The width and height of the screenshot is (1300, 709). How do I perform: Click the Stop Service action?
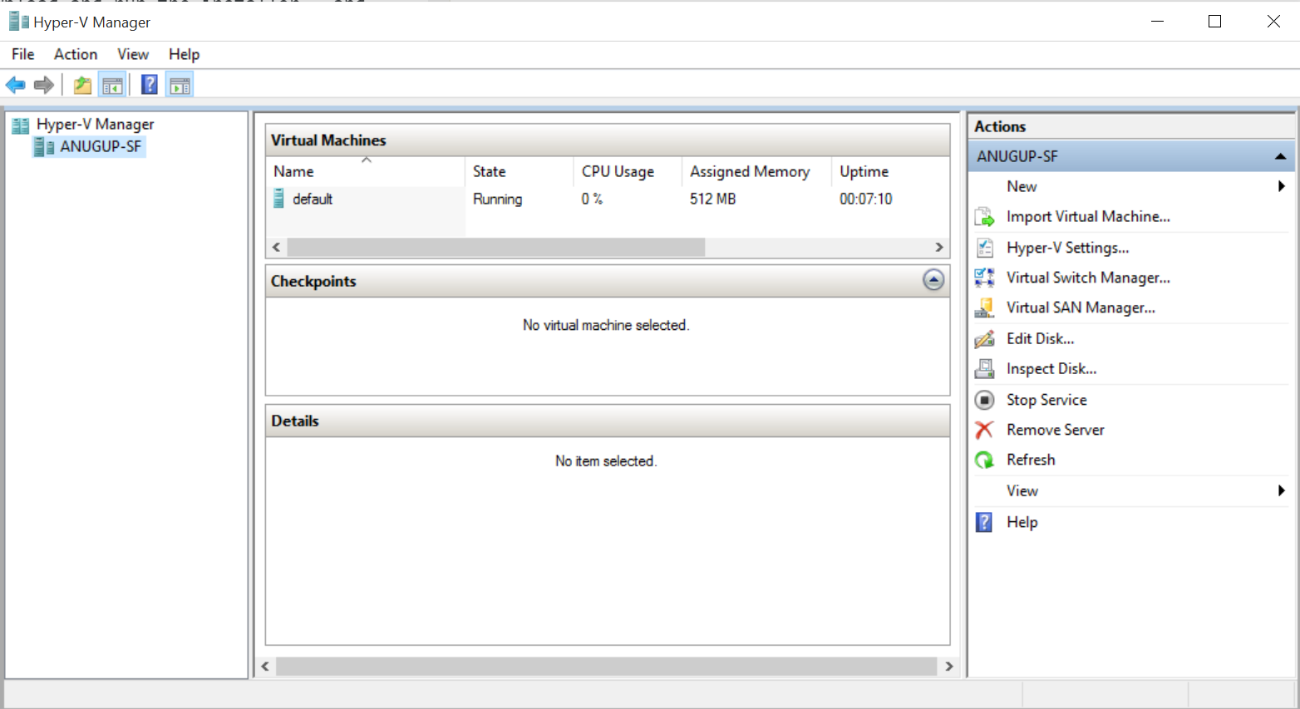point(1046,400)
